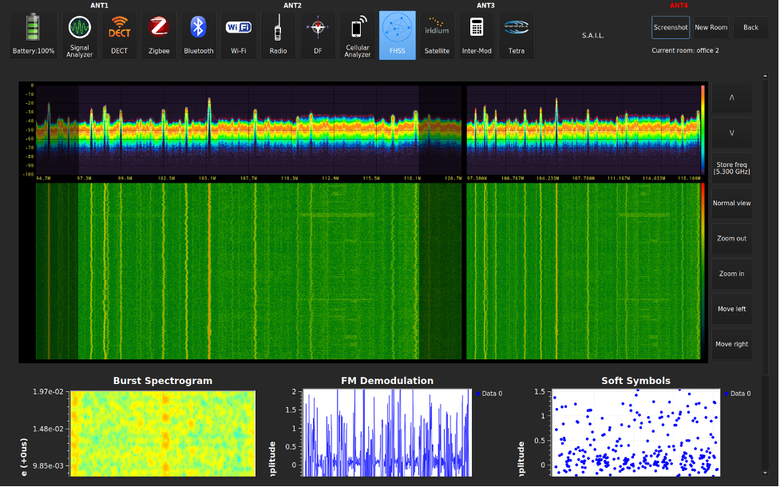This screenshot has width=780, height=487.
Task: Select the Tetra mode
Action: click(x=515, y=36)
